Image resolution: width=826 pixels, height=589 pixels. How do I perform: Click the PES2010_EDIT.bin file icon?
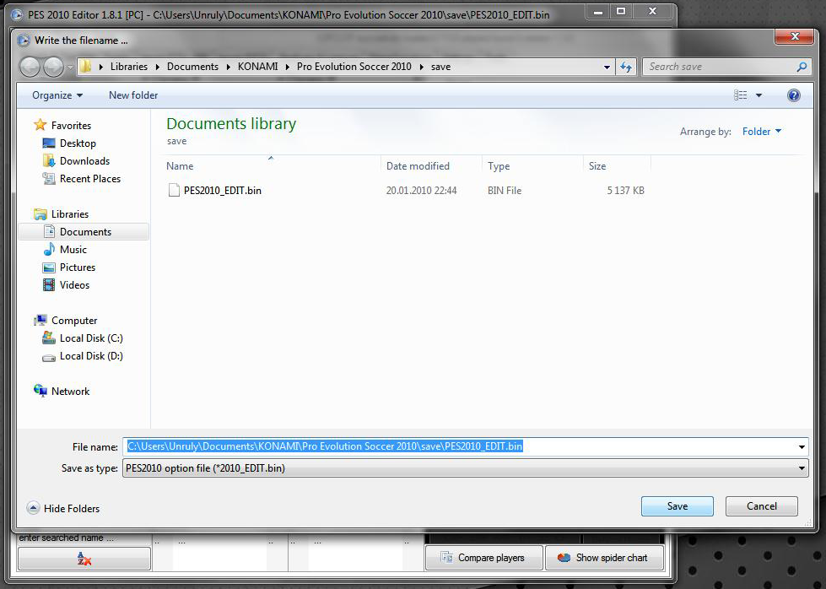[173, 190]
